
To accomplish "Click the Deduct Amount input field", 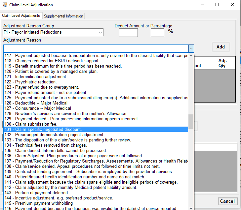I will pos(128,32).
